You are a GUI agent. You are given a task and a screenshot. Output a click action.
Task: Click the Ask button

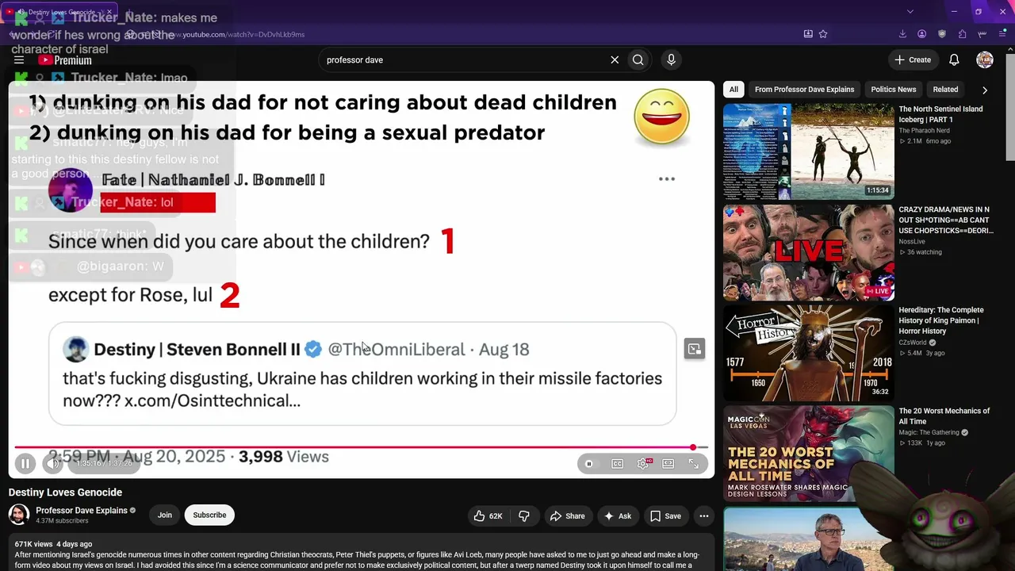click(618, 515)
